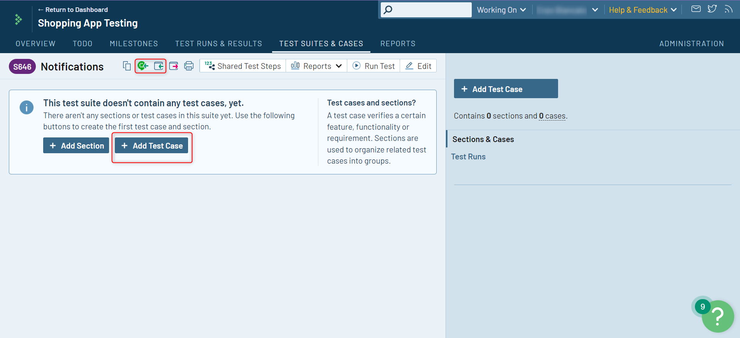Click Add Test Case in the sidebar

point(506,89)
